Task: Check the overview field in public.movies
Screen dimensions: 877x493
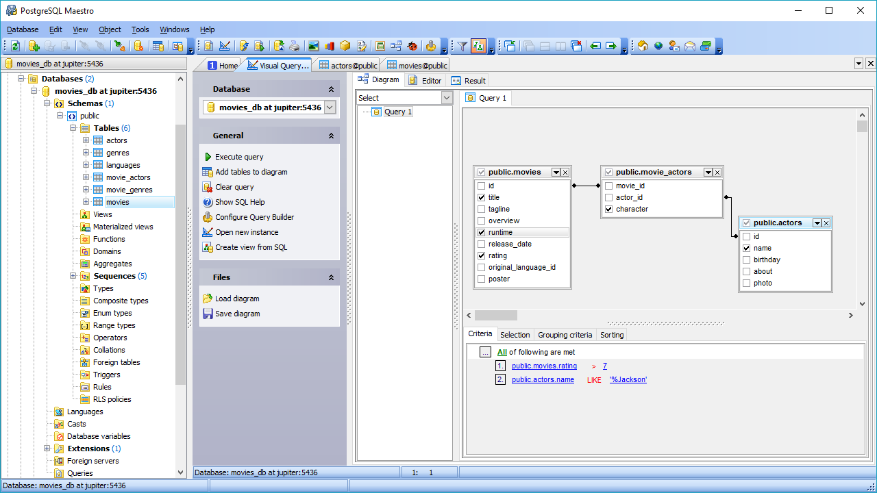Action: [x=482, y=220]
